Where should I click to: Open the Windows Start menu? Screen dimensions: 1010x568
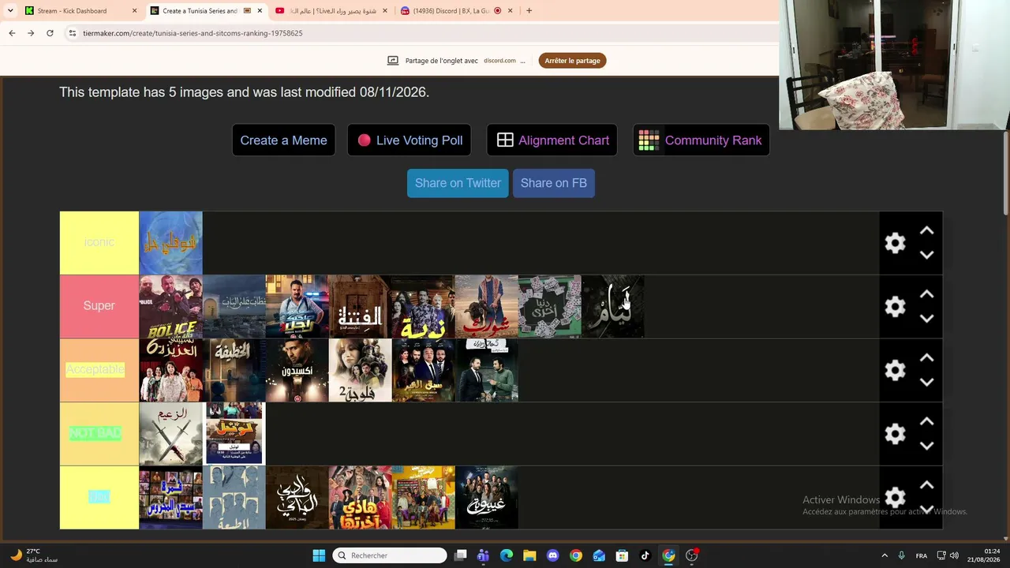pyautogui.click(x=319, y=555)
